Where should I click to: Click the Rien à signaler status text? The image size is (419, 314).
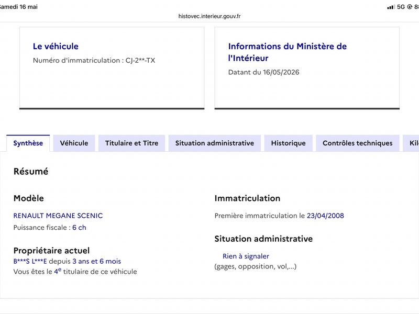pyautogui.click(x=246, y=256)
